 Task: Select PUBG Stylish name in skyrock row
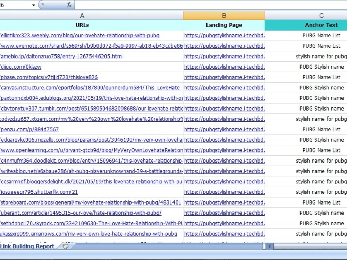(x=321, y=223)
